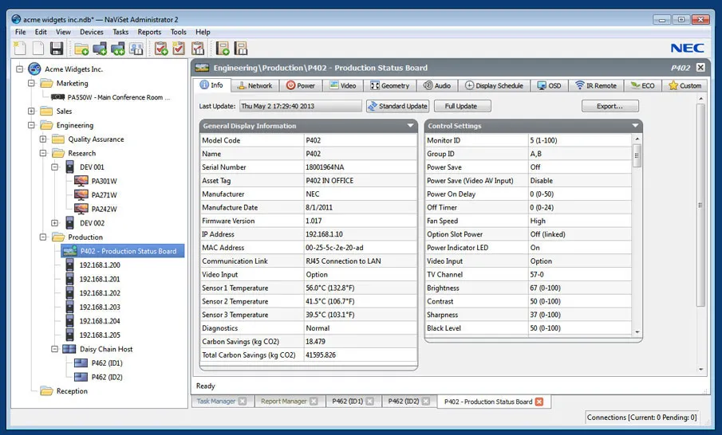
Task: Add a new group folder
Action: tap(81, 49)
